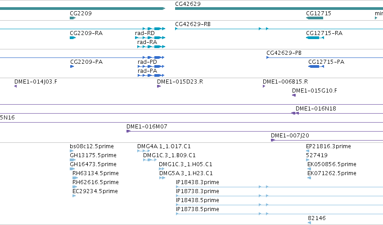Click transcript label CG42629-RB
Screen dimensions: 383x225
tap(193, 24)
